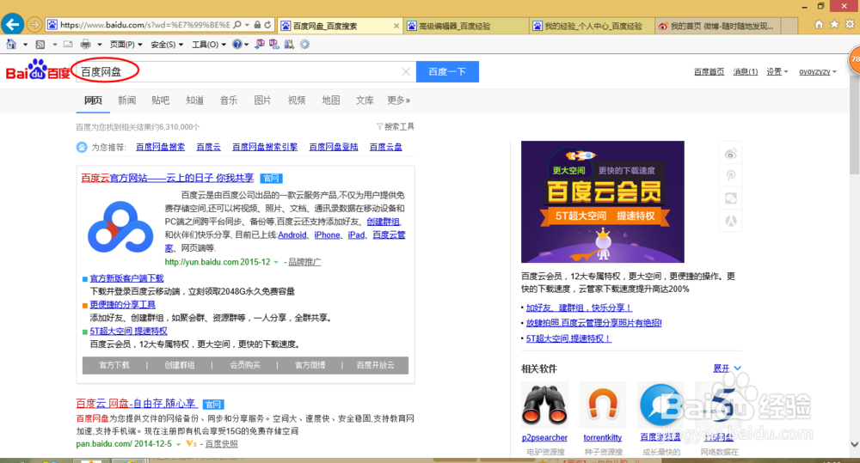Switch to the 知道 search tab
This screenshot has width=860, height=463.
coord(194,101)
